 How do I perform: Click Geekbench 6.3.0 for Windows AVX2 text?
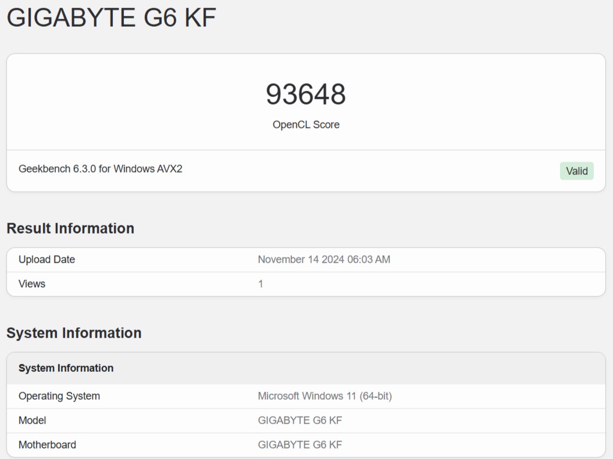101,168
